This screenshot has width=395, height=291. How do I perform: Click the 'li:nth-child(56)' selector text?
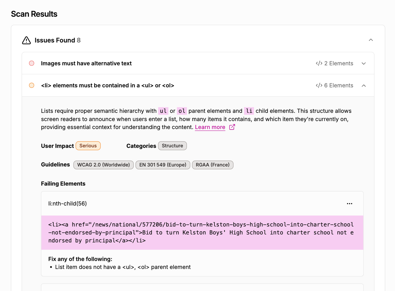point(67,204)
